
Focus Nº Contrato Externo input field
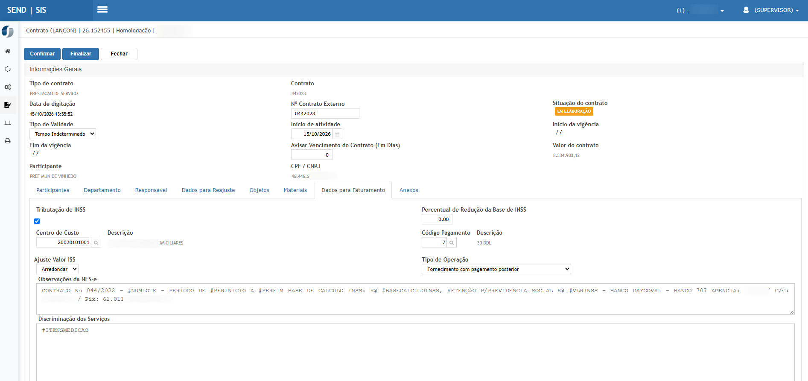click(x=325, y=113)
